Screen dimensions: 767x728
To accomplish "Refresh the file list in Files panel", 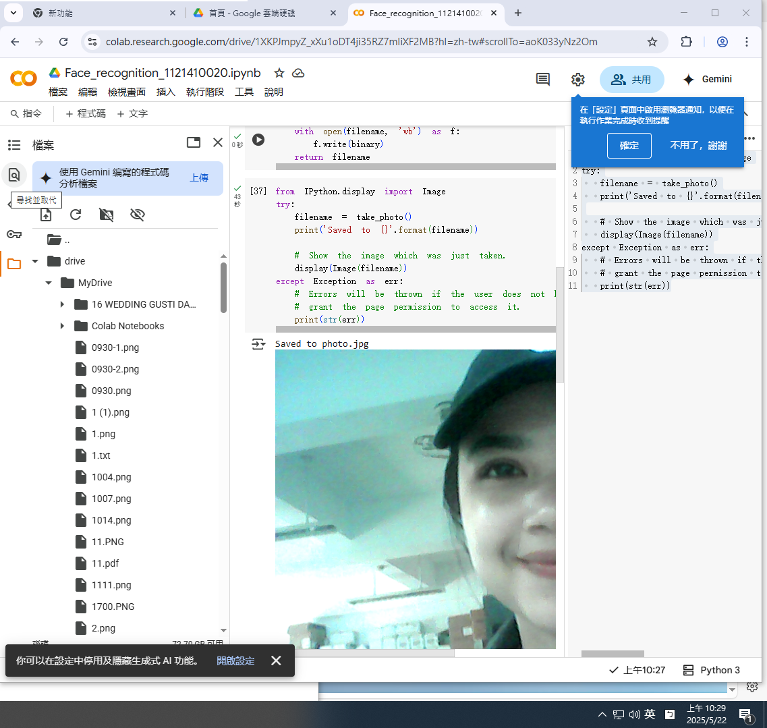I will pyautogui.click(x=76, y=215).
